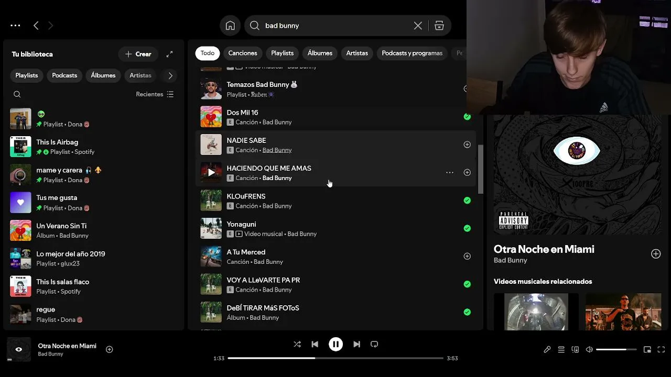Clear the 'bad bunny' search text
The image size is (671, 377).
click(418, 26)
